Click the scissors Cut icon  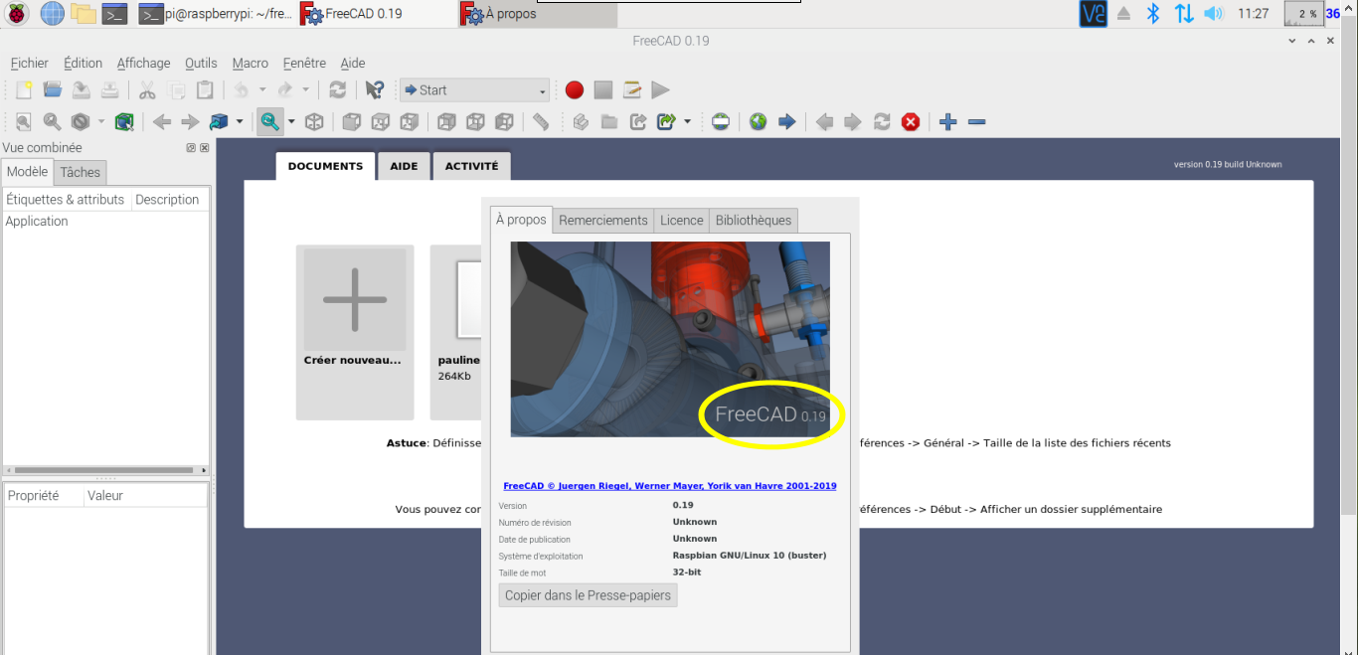coord(147,90)
